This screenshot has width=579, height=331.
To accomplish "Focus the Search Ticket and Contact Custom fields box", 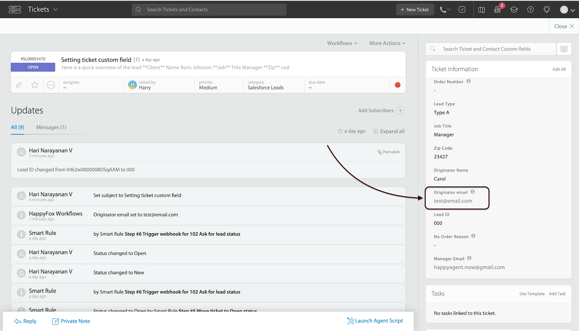I will 491,49.
